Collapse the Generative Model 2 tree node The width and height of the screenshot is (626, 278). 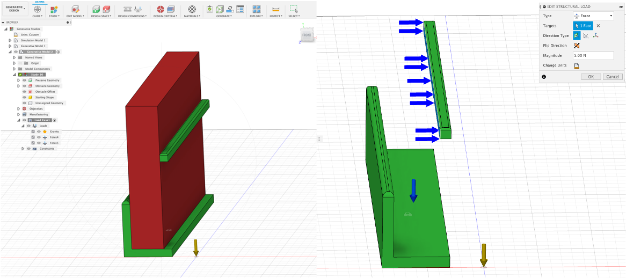pos(10,52)
